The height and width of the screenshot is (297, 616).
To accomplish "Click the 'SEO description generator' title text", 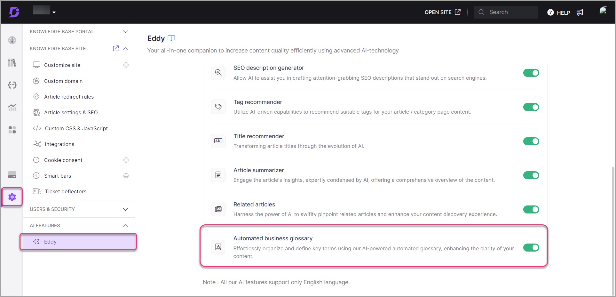I will [x=269, y=68].
